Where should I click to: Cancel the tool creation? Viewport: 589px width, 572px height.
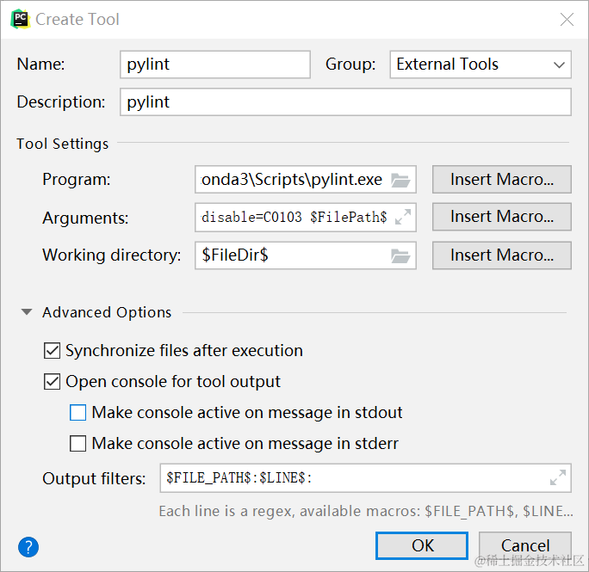pos(524,545)
